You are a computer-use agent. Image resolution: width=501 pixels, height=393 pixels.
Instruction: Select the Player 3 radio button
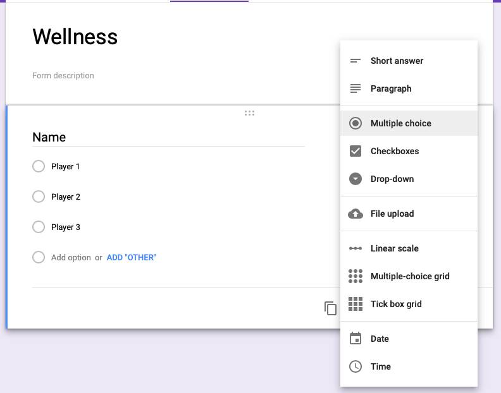tap(39, 227)
